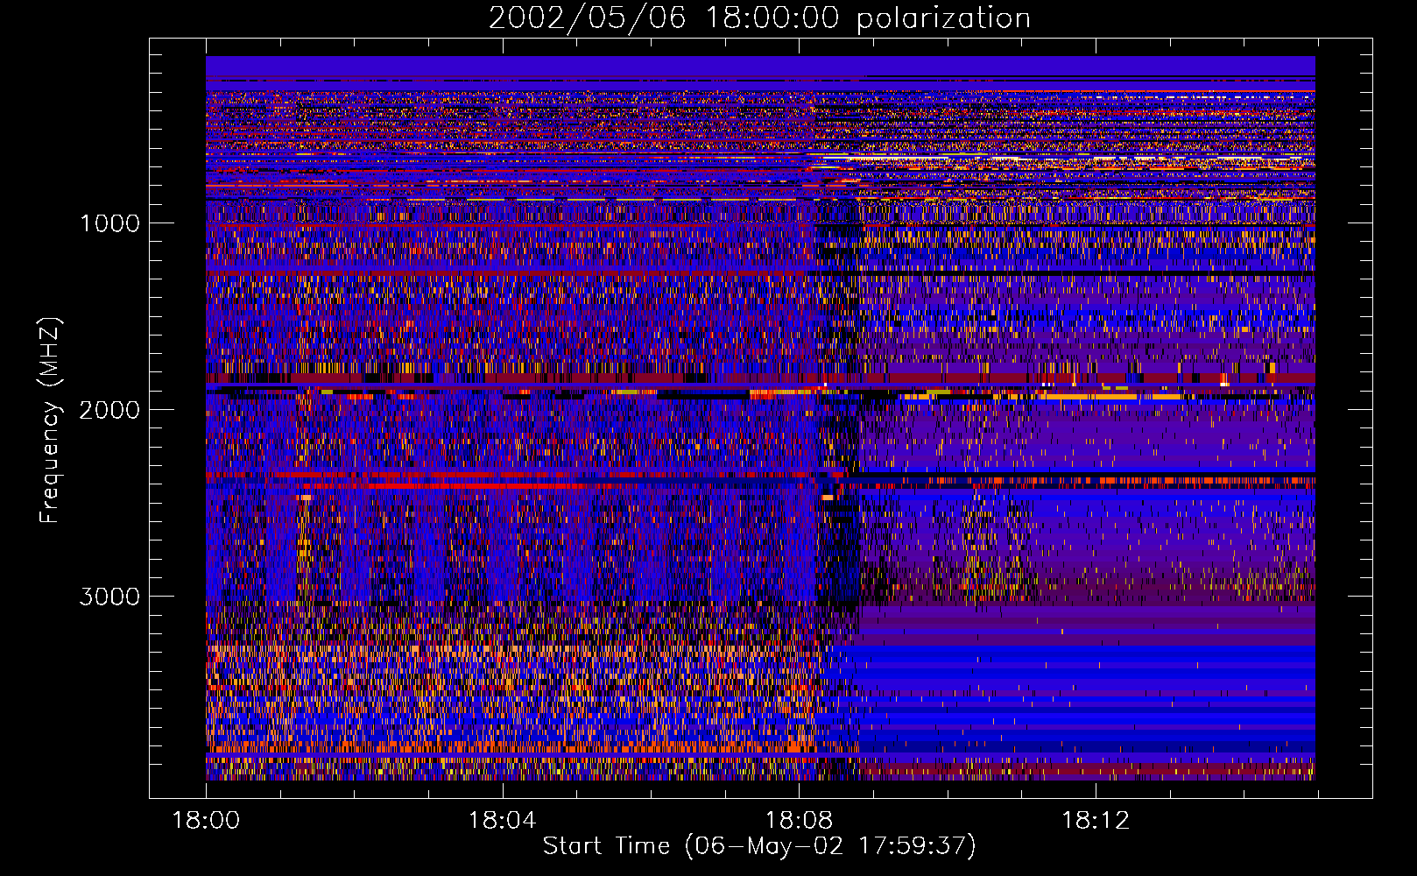Click inside the polarization spectrogram plot
This screenshot has width=1417, height=876.
[x=760, y=418]
